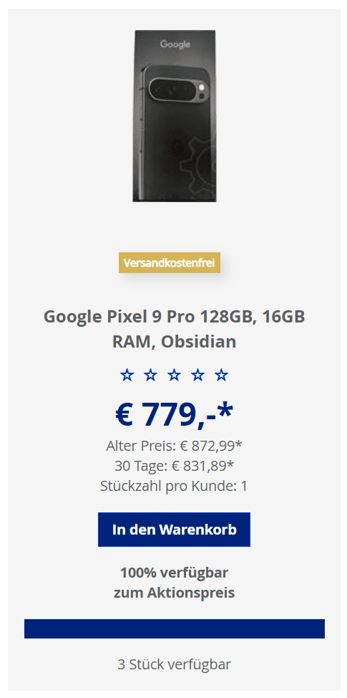The width and height of the screenshot is (347, 698).
Task: Click the 100% verfügbar zum Aktionspreis label
Action: (174, 583)
